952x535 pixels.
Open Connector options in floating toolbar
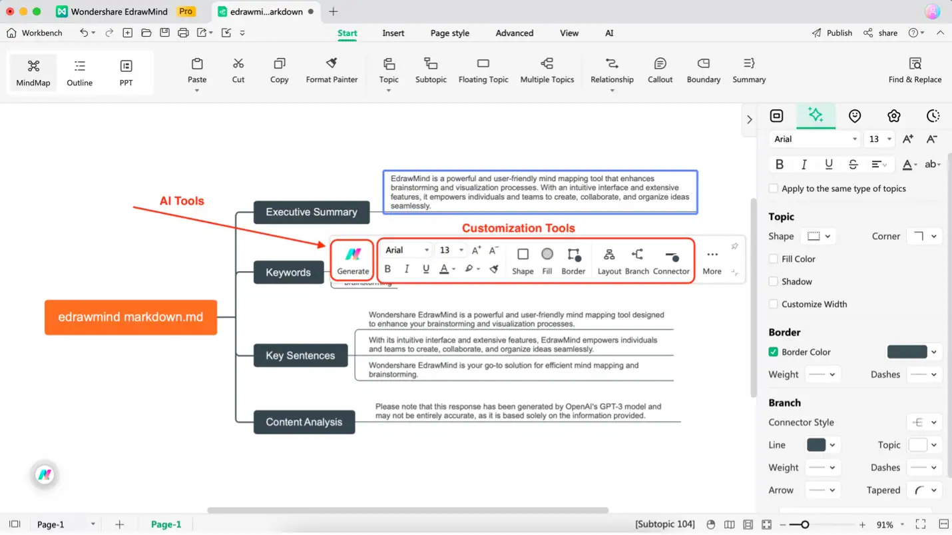tap(671, 261)
